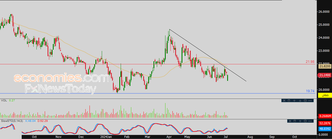Viewport: 332px width, 139px height.
Task: Click the 19.74 support level label
Action: pos(310,91)
